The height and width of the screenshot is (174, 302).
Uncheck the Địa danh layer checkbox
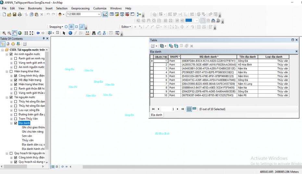16,123
